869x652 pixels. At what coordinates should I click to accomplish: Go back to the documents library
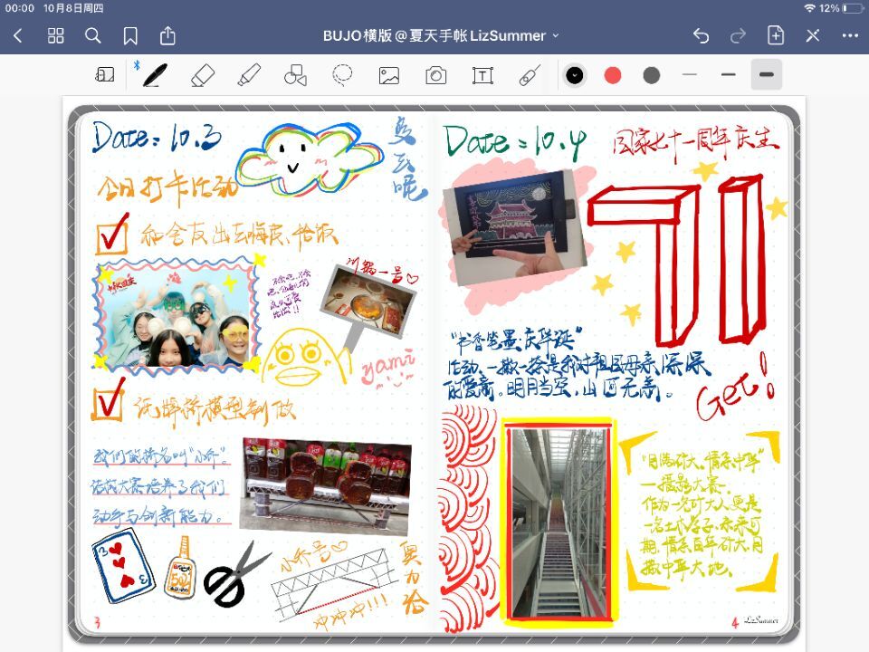(18, 35)
